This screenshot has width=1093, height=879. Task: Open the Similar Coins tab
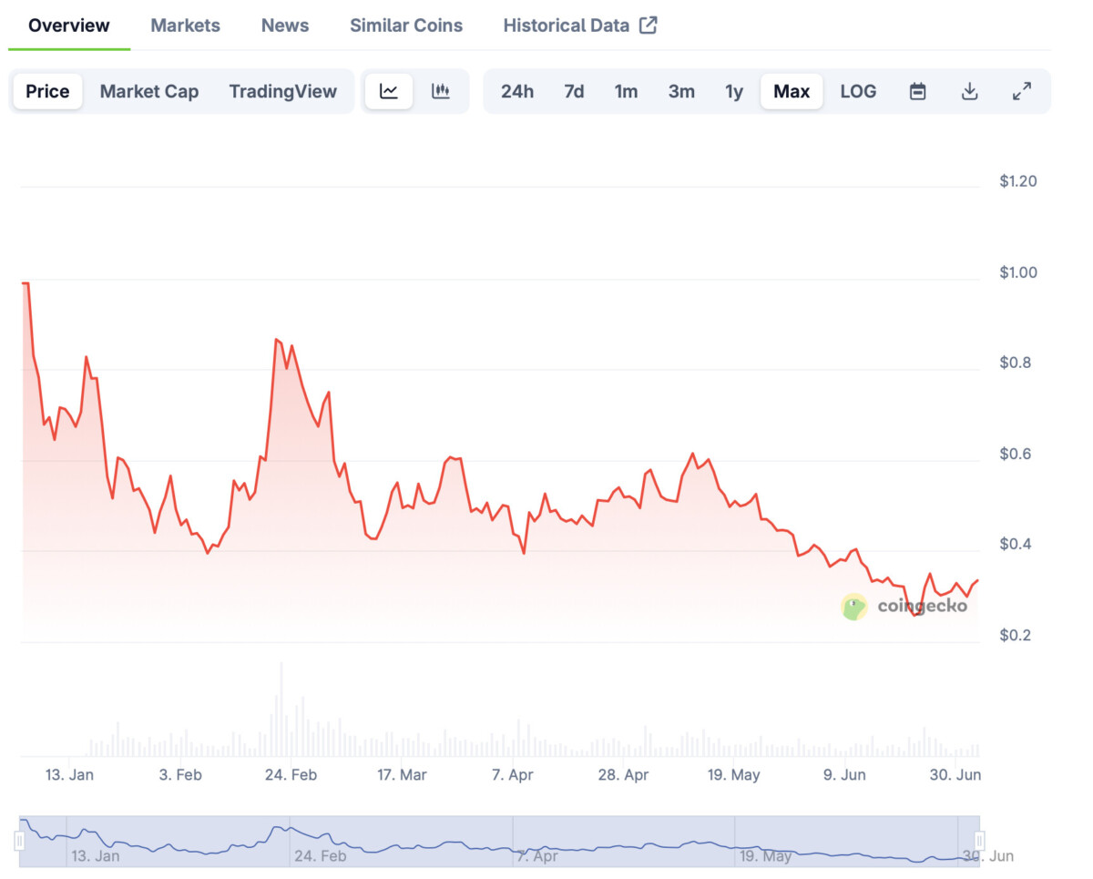pyautogui.click(x=406, y=26)
